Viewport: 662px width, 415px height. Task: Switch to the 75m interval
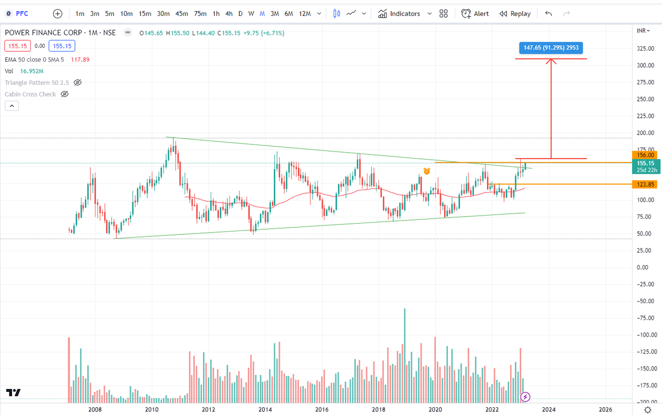point(200,13)
